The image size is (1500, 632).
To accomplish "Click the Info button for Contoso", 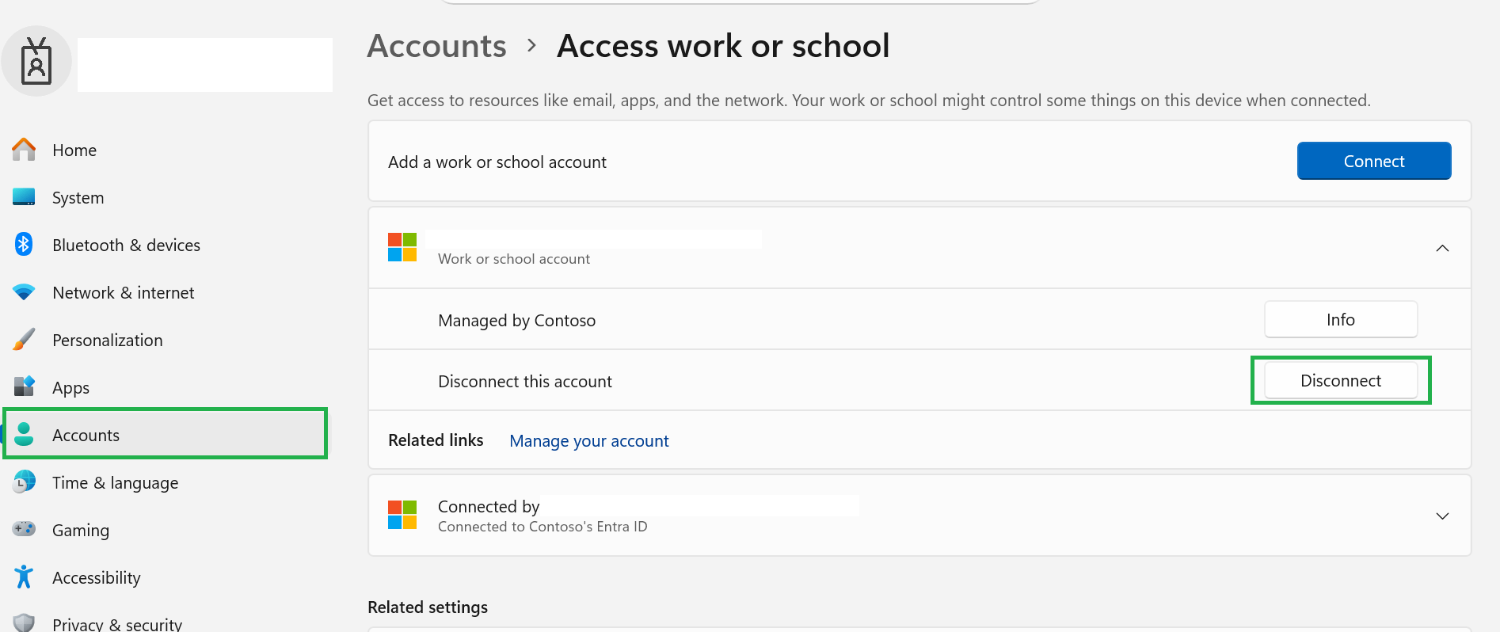I will [x=1340, y=319].
